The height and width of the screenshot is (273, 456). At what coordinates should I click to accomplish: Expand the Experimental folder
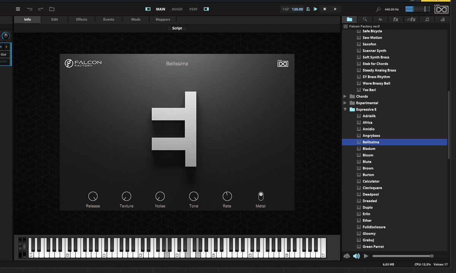tap(345, 103)
